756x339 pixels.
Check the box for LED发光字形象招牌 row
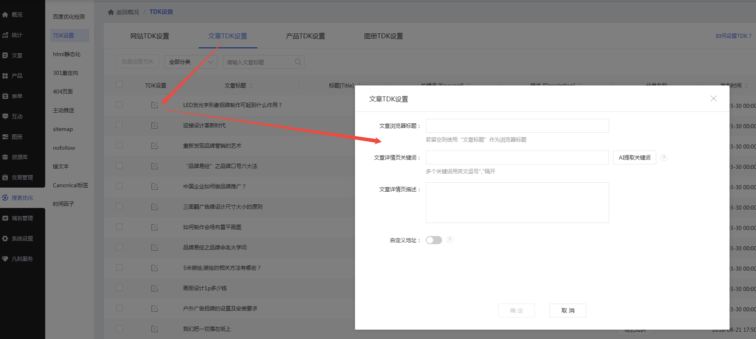coord(119,105)
